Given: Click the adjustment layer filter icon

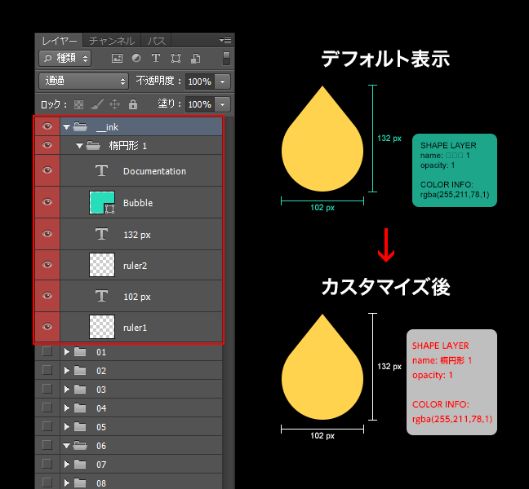Looking at the screenshot, I should (x=136, y=59).
